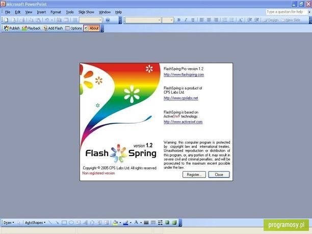
Task: Open the activeswf.com link
Action: pos(183,122)
